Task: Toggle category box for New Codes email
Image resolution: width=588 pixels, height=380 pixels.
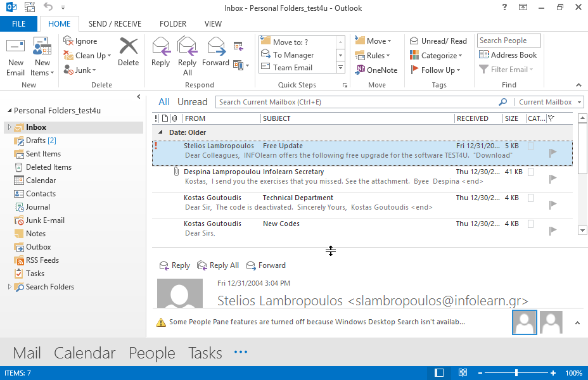Action: point(530,224)
